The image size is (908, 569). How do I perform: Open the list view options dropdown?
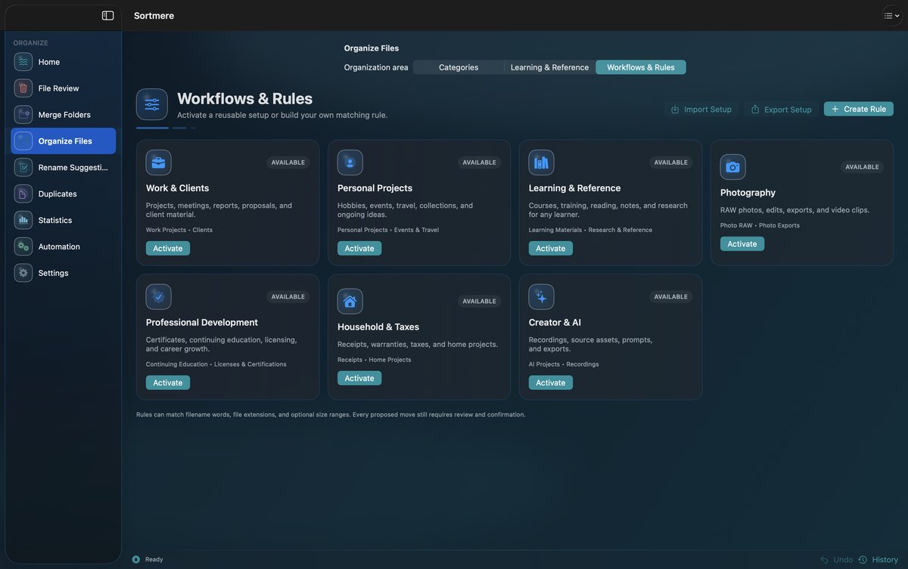coord(892,15)
